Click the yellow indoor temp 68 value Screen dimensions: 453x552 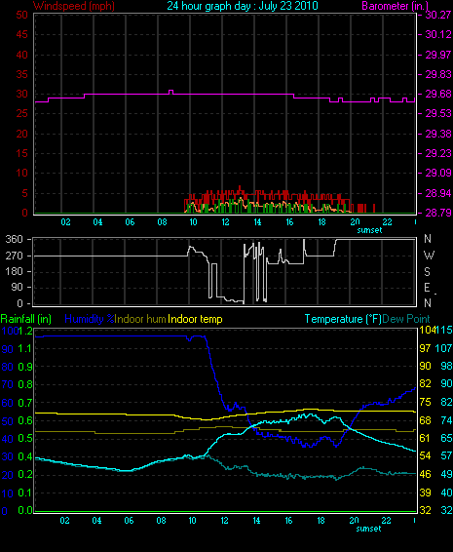click(x=425, y=420)
